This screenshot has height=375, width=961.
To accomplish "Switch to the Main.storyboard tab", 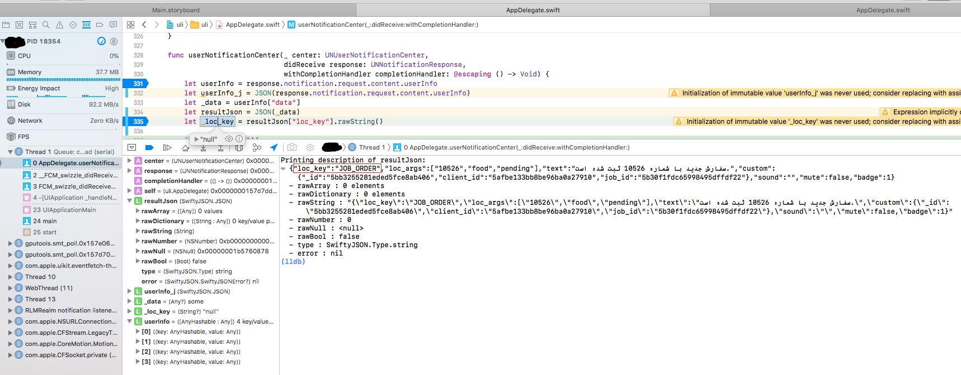I will click(x=176, y=10).
